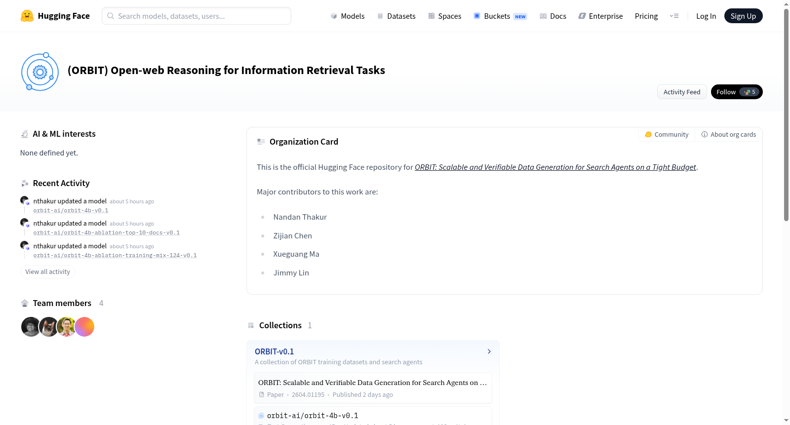The height and width of the screenshot is (425, 790).
Task: Click the Organization Card header icon
Action: [x=261, y=142]
